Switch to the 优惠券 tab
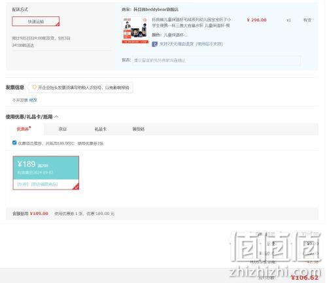Screen dimensions: 327x283 coord(24,129)
